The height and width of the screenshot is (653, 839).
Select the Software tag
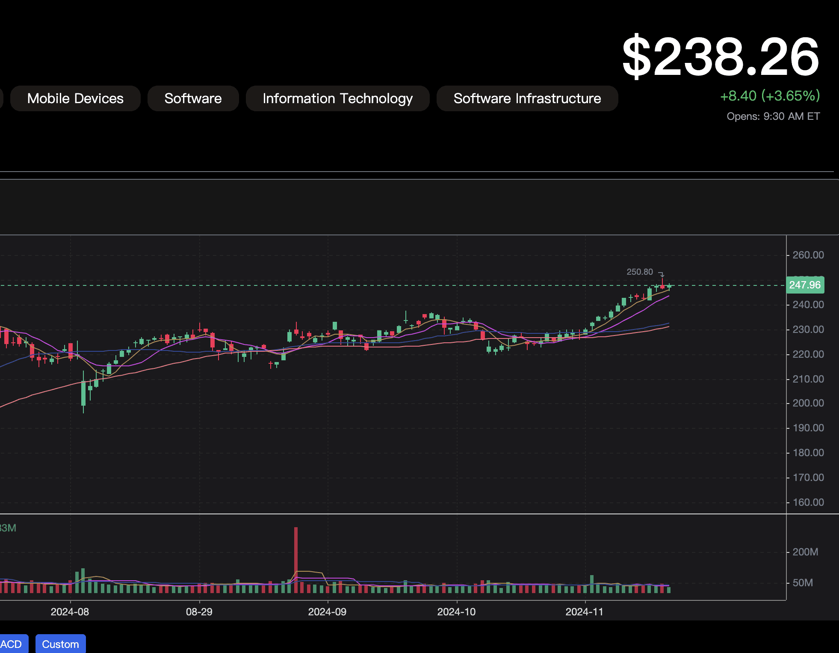(x=193, y=98)
